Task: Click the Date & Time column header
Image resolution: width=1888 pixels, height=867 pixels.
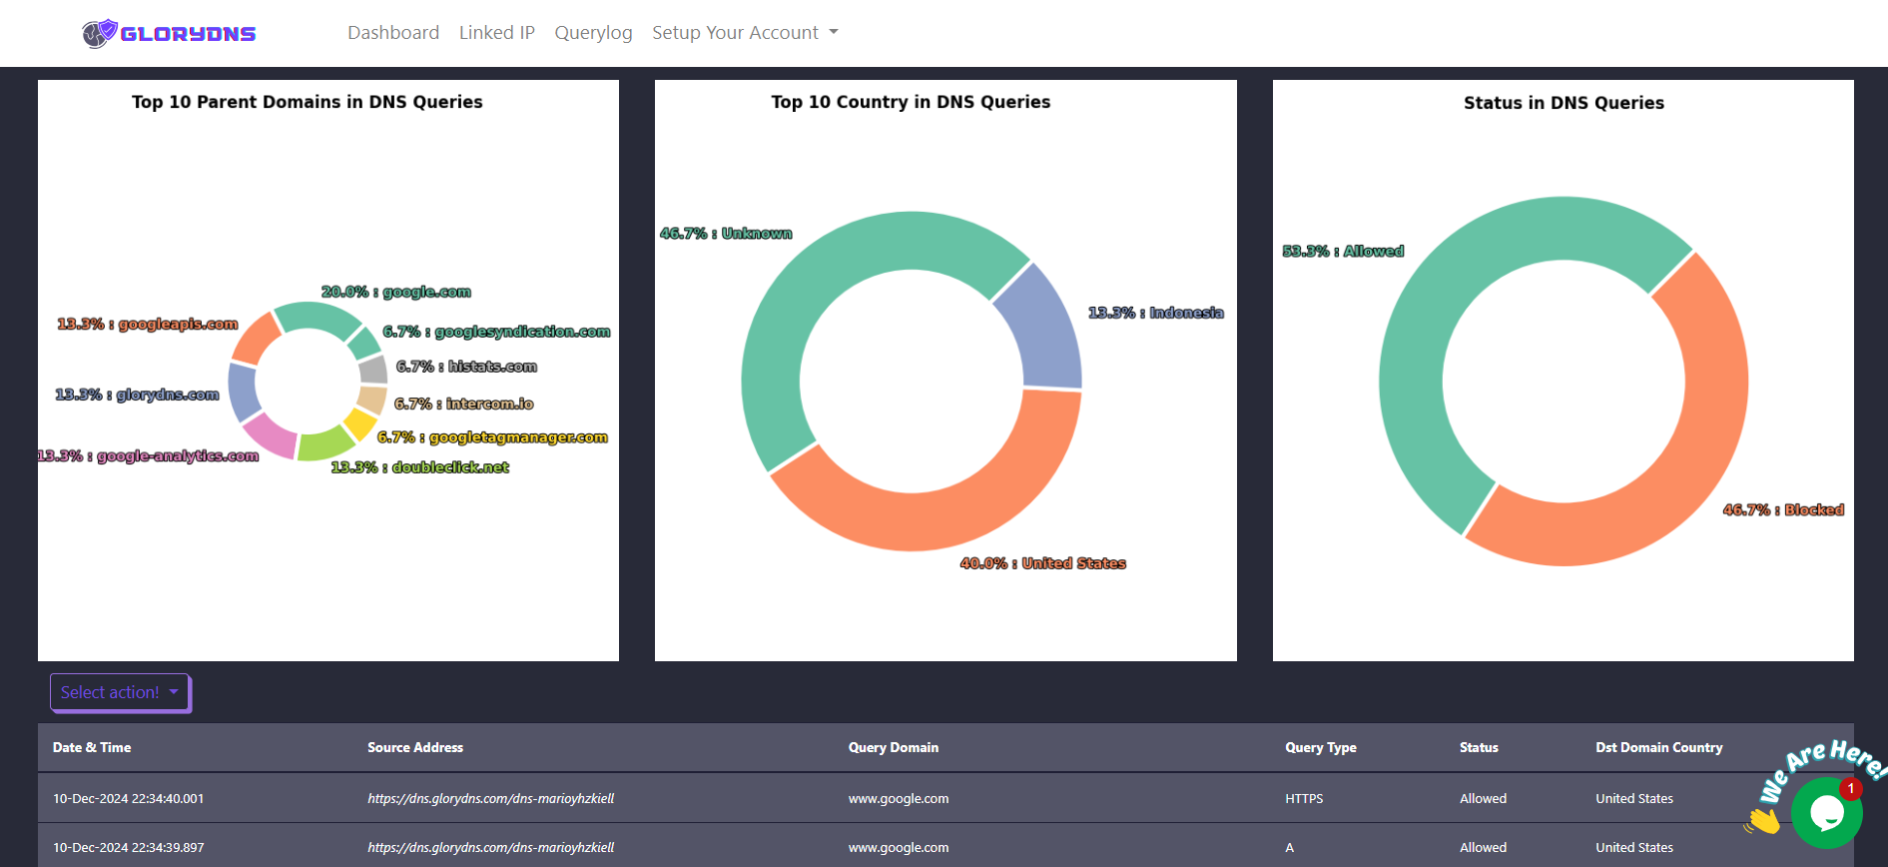Action: click(x=92, y=747)
